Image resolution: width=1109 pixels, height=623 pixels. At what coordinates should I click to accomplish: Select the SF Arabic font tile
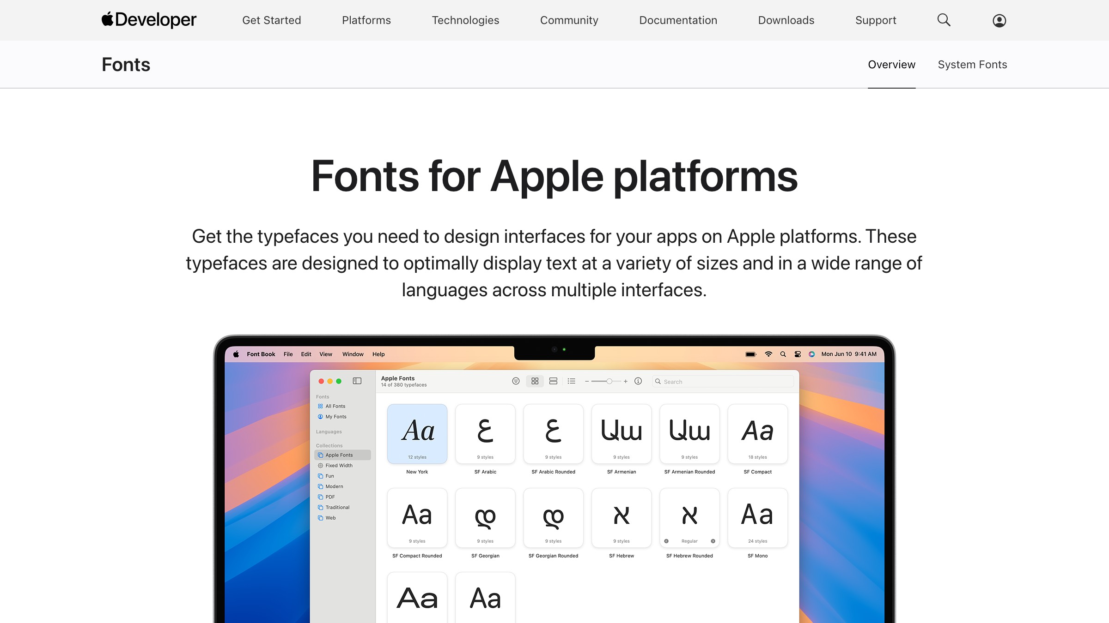tap(485, 434)
